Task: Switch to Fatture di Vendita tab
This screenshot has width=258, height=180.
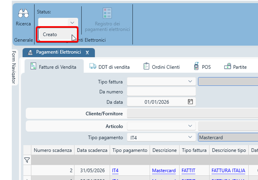Action: pos(54,67)
